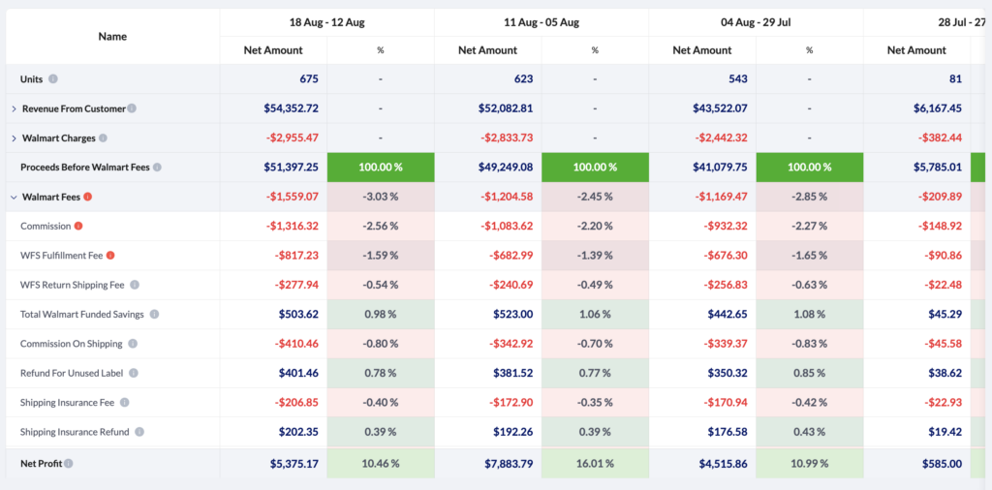Viewport: 992px width, 490px height.
Task: Click the funded savings amount $523.00
Action: coord(513,314)
